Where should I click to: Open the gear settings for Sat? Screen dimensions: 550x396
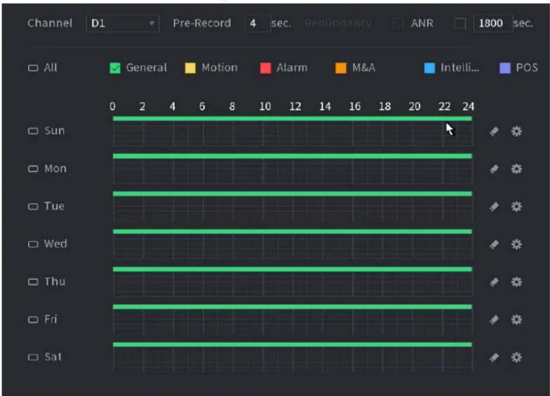click(516, 357)
